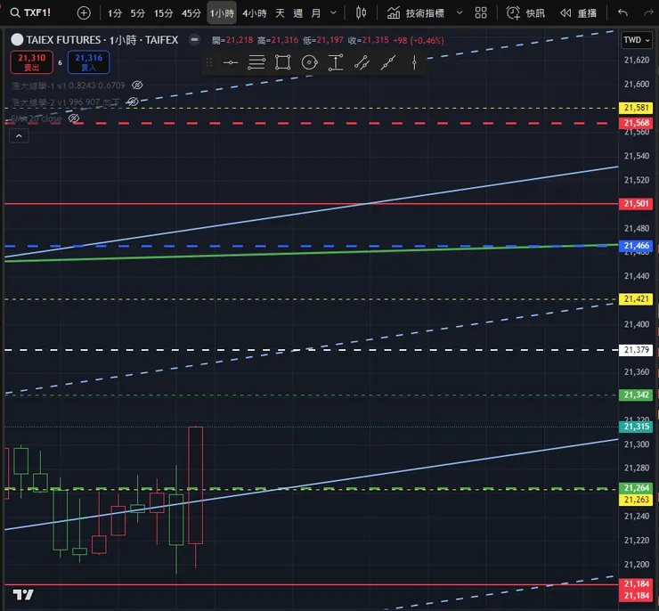Click the SMA 20 close legend text

point(37,118)
